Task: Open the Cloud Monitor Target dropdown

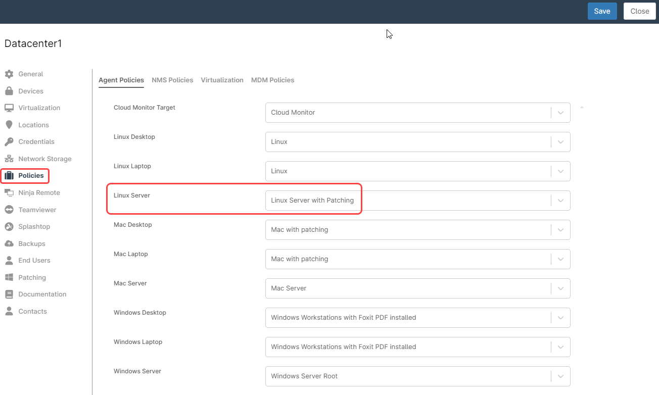Action: [x=560, y=113]
